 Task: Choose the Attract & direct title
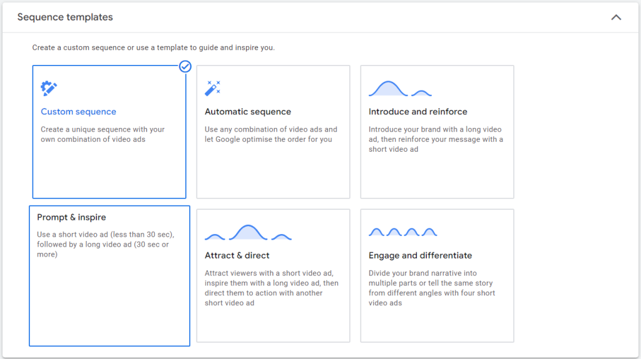pos(237,255)
